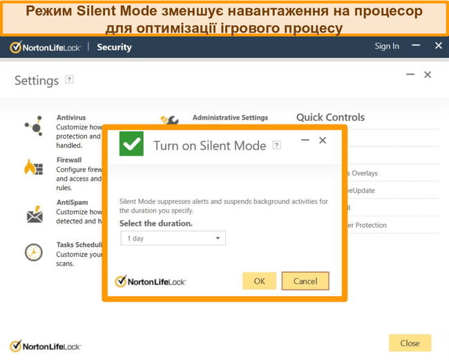449x361 pixels.
Task: Click the NortonLifeLock logo in Silent Mode dialog
Action: (x=151, y=281)
